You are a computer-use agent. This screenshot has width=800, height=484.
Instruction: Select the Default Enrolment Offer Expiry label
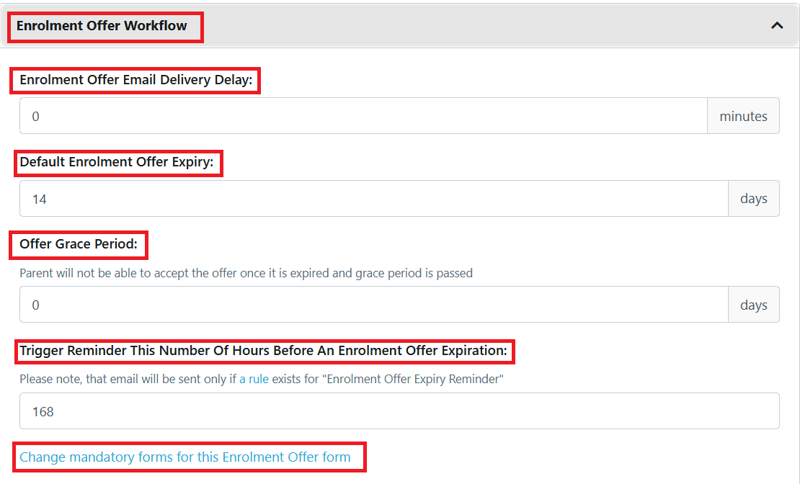[117, 162]
